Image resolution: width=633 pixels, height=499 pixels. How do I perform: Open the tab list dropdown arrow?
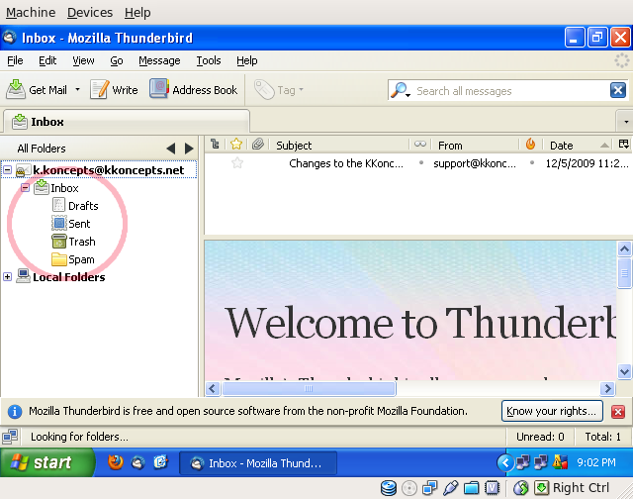click(625, 122)
